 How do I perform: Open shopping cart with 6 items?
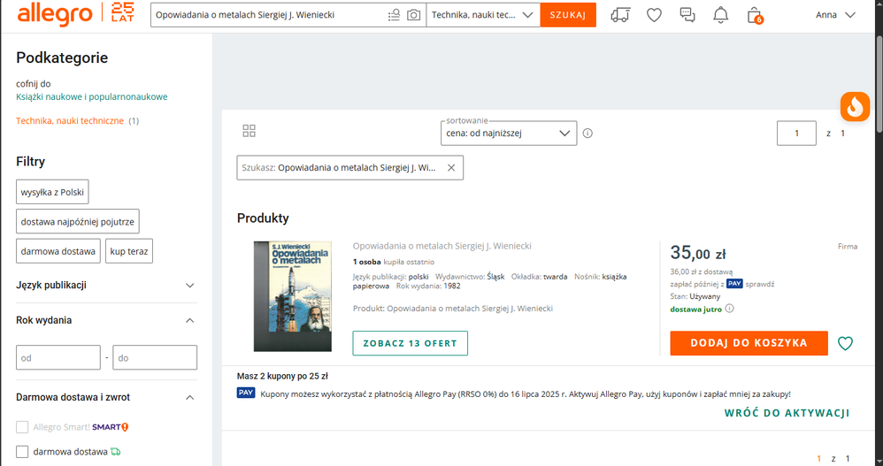(x=754, y=15)
